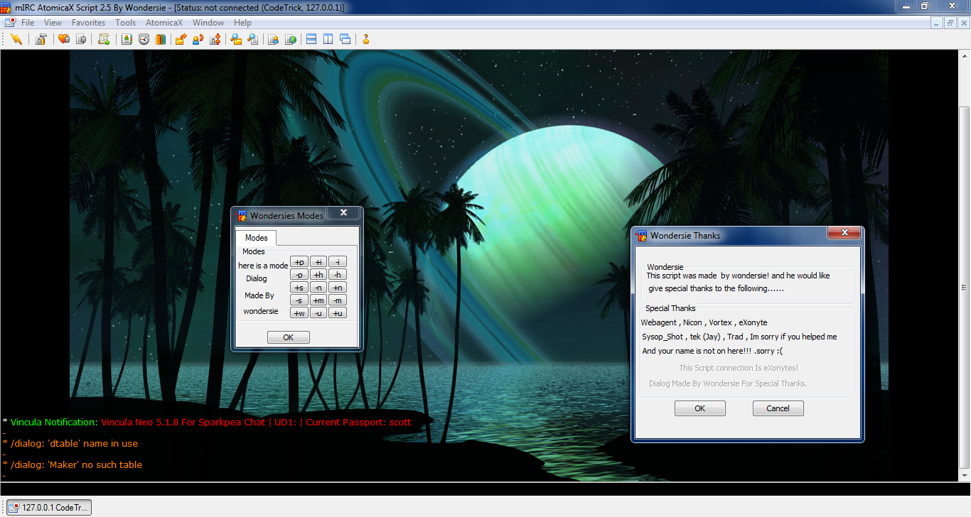Click Cancel in Wondersie Thanks dialog
The width and height of the screenshot is (971, 517).
pyautogui.click(x=778, y=408)
